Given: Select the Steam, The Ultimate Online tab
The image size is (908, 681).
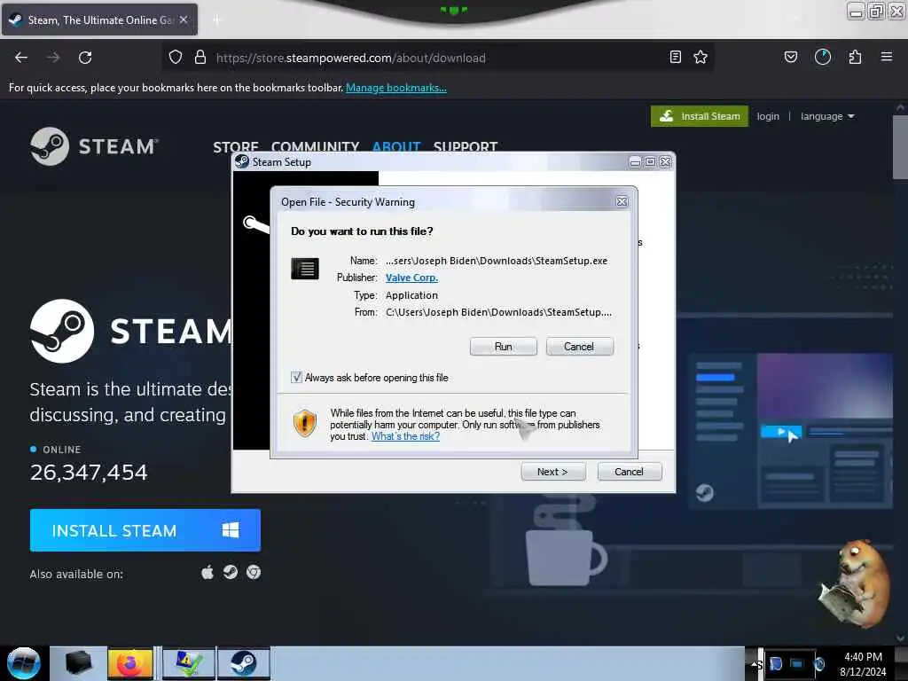Looking at the screenshot, I should pyautogui.click(x=99, y=20).
